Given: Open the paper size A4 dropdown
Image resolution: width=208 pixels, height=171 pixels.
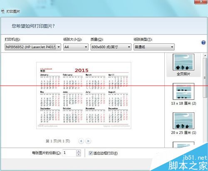Looking at the screenshot, I should click(76, 47).
